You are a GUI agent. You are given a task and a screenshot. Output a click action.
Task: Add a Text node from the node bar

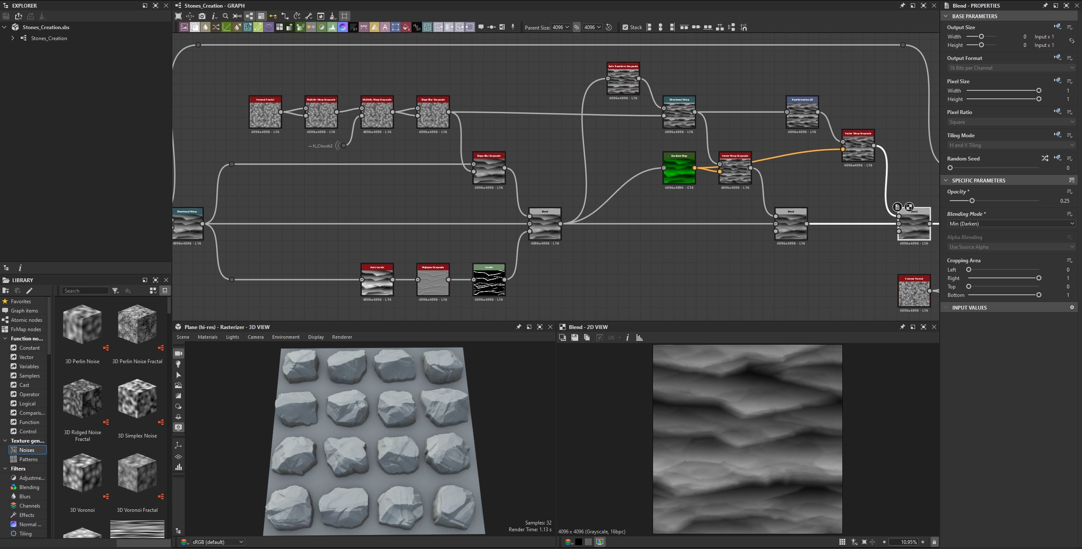(x=385, y=27)
